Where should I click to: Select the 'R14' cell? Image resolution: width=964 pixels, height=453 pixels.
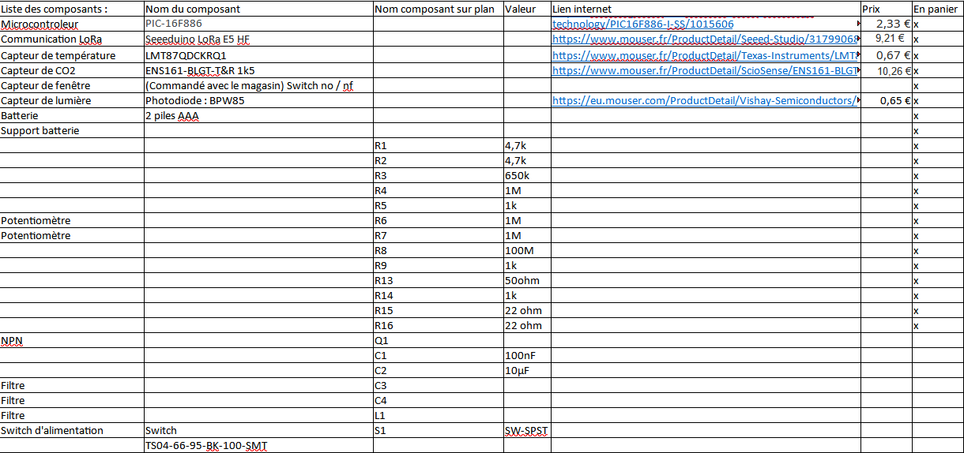[x=438, y=295]
